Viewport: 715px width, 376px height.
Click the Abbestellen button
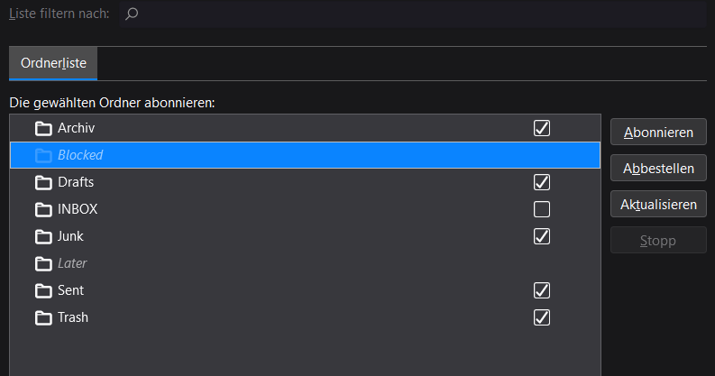coord(658,169)
